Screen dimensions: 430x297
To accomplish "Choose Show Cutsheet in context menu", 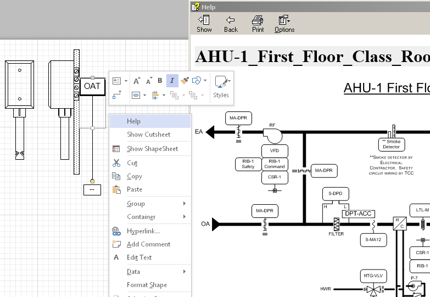I will (150, 135).
